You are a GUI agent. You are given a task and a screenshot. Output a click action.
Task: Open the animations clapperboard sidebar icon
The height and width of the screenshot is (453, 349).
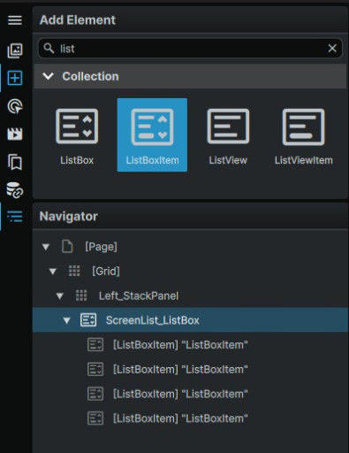pyautogui.click(x=15, y=134)
